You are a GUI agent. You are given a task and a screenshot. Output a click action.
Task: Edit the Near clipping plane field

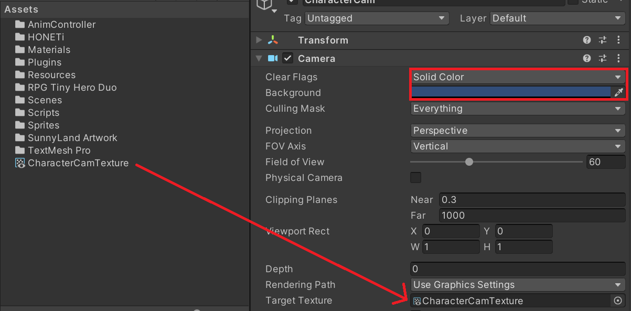[532, 200]
